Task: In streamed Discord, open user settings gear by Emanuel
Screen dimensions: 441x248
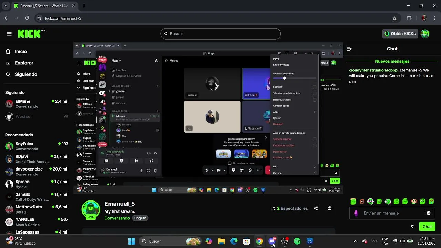Action: pyautogui.click(x=155, y=171)
